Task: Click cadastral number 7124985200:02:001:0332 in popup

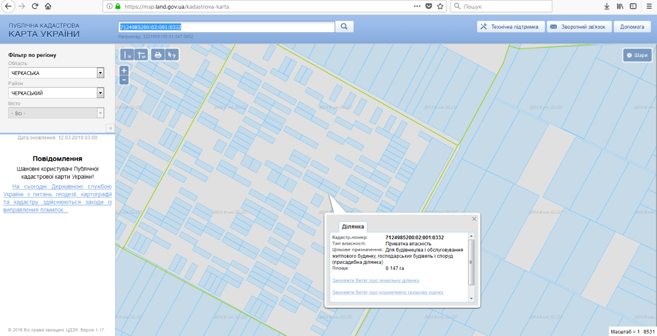Action: tap(414, 238)
